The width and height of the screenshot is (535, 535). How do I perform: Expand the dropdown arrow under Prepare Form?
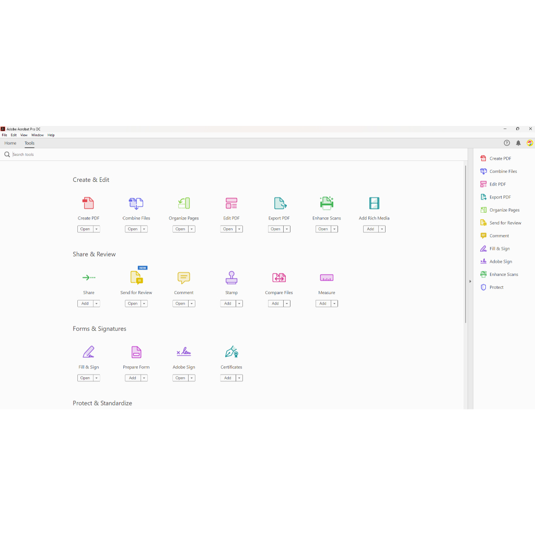pos(144,378)
